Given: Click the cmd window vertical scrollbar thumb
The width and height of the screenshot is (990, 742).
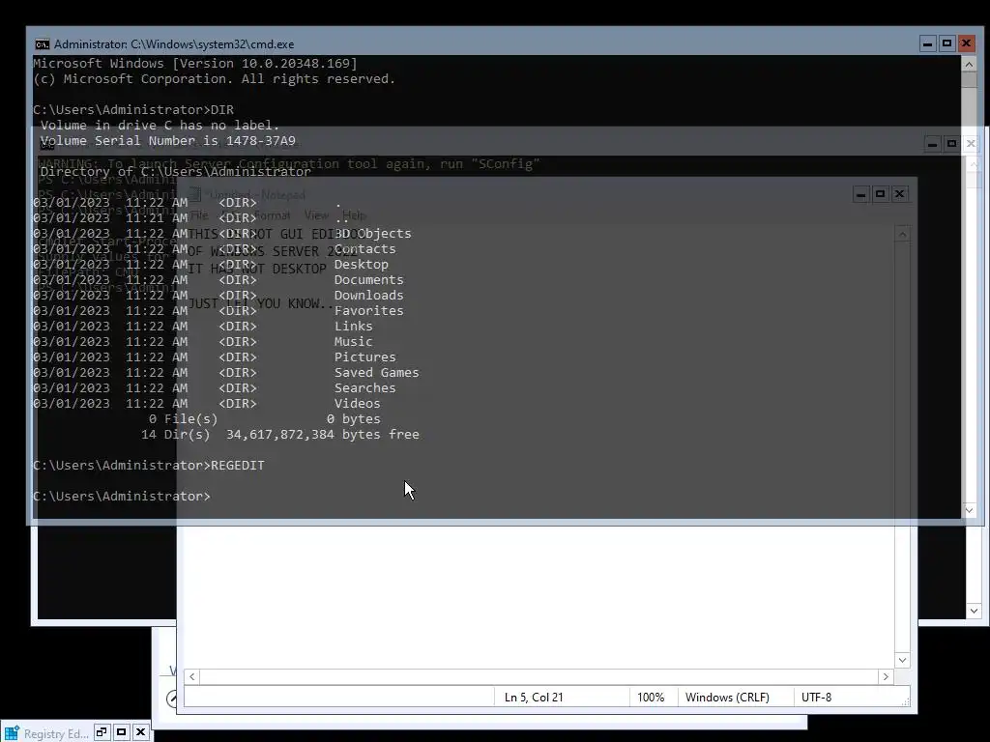Looking at the screenshot, I should (x=969, y=79).
